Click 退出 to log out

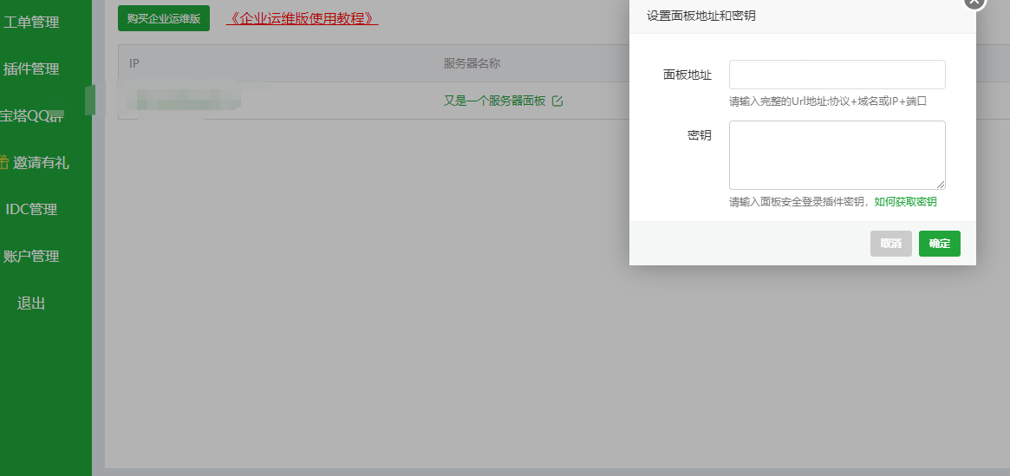point(31,303)
